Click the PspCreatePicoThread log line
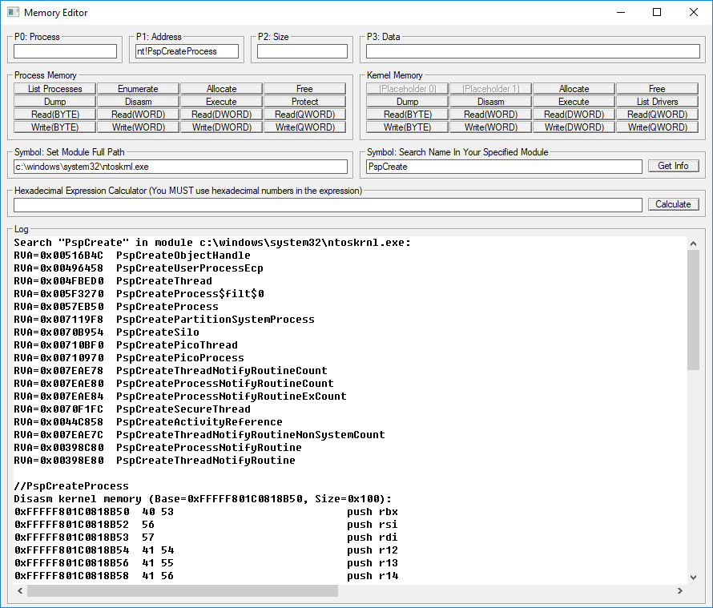713x608 pixels. click(126, 344)
